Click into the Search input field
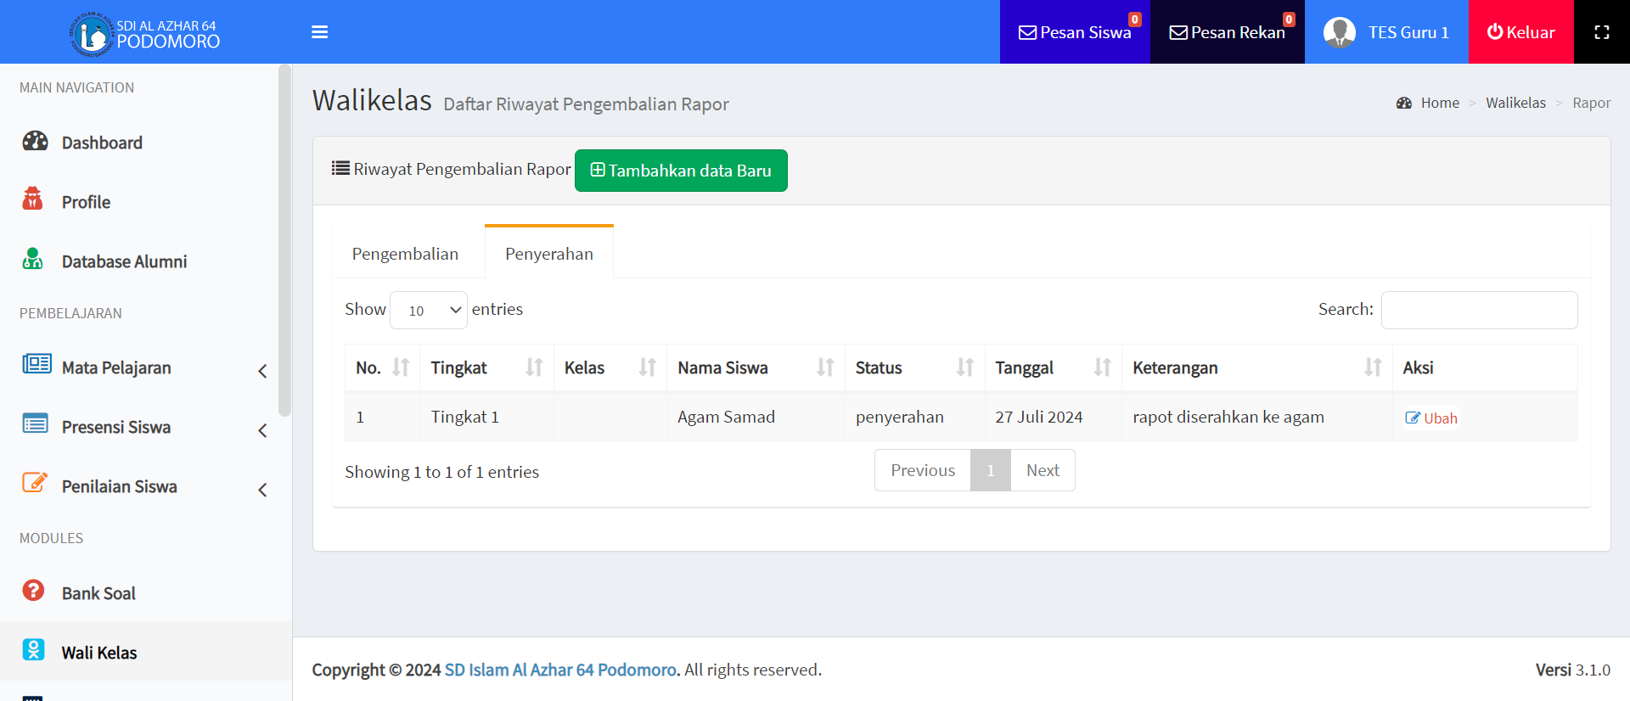The height and width of the screenshot is (701, 1630). coord(1479,310)
